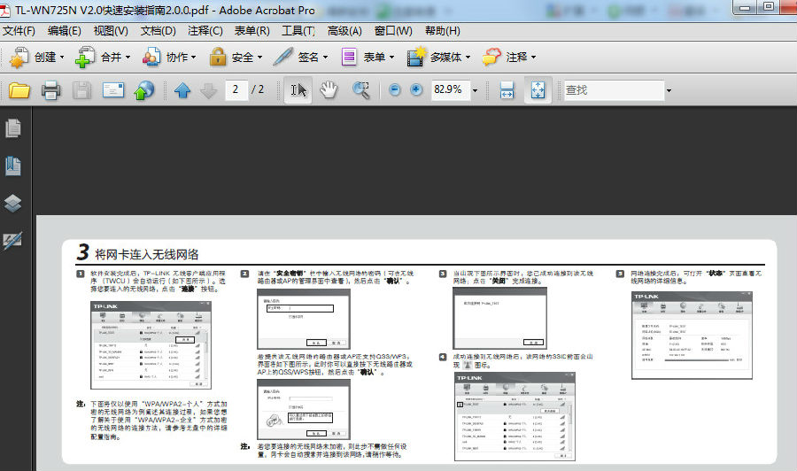The height and width of the screenshot is (471, 797).
Task: Open the Bookmarks panel in sidebar
Action: 13,166
